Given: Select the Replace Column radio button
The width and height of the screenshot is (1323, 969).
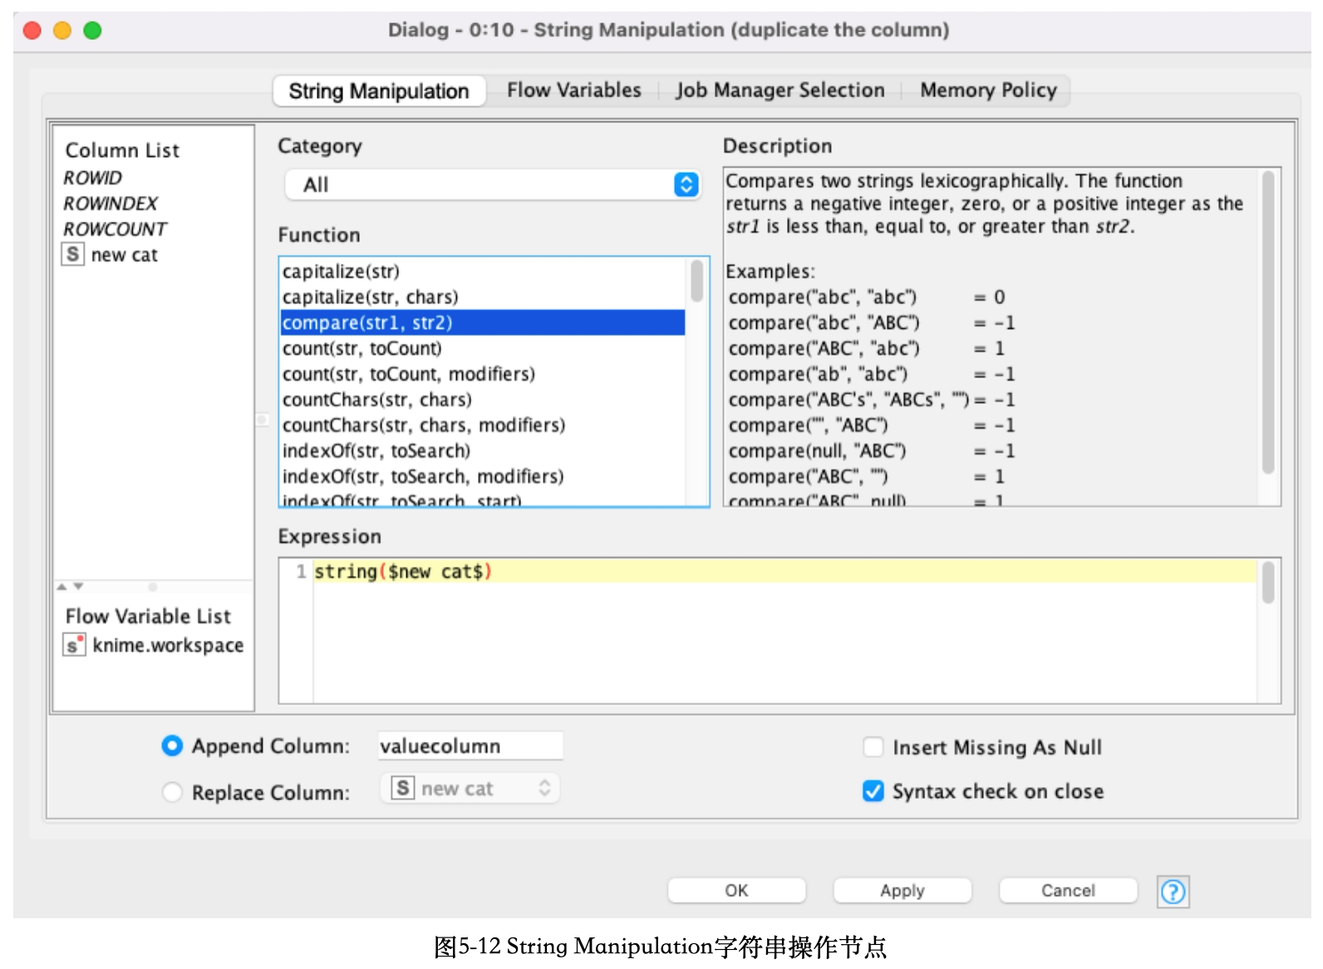Looking at the screenshot, I should [x=172, y=792].
